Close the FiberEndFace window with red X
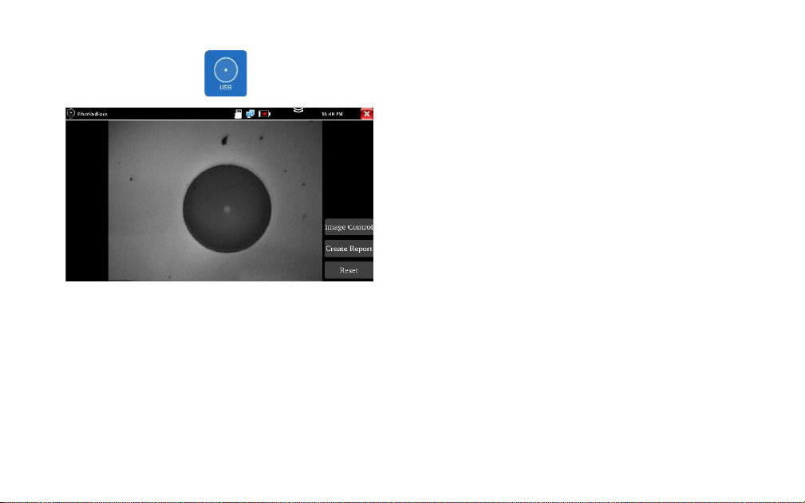 (366, 114)
